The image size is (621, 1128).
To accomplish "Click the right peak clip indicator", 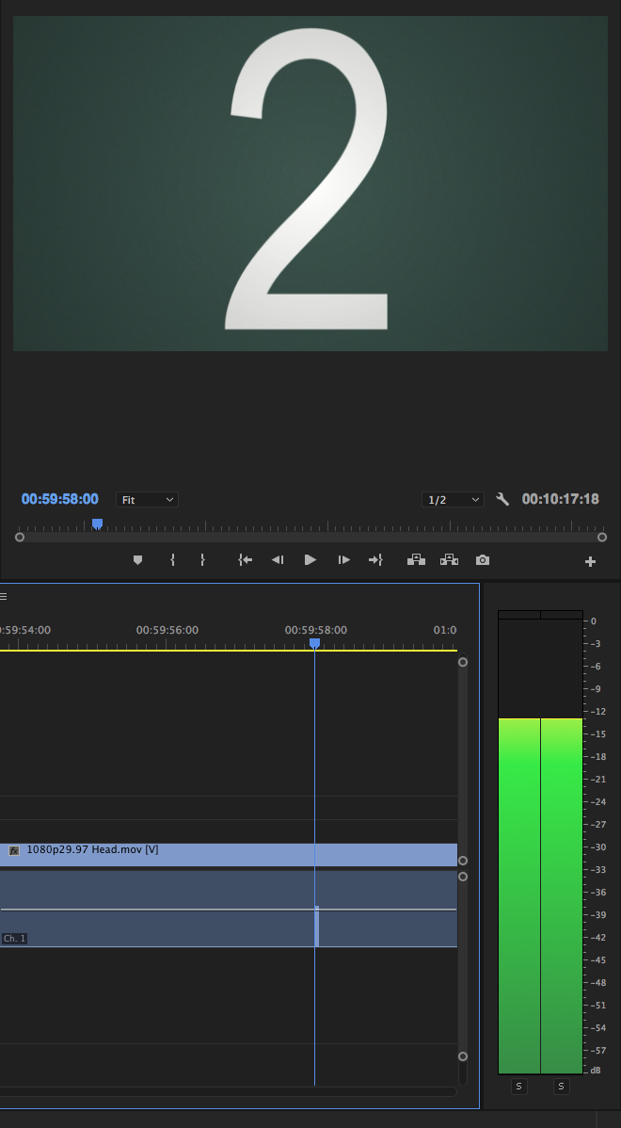I will [x=562, y=614].
